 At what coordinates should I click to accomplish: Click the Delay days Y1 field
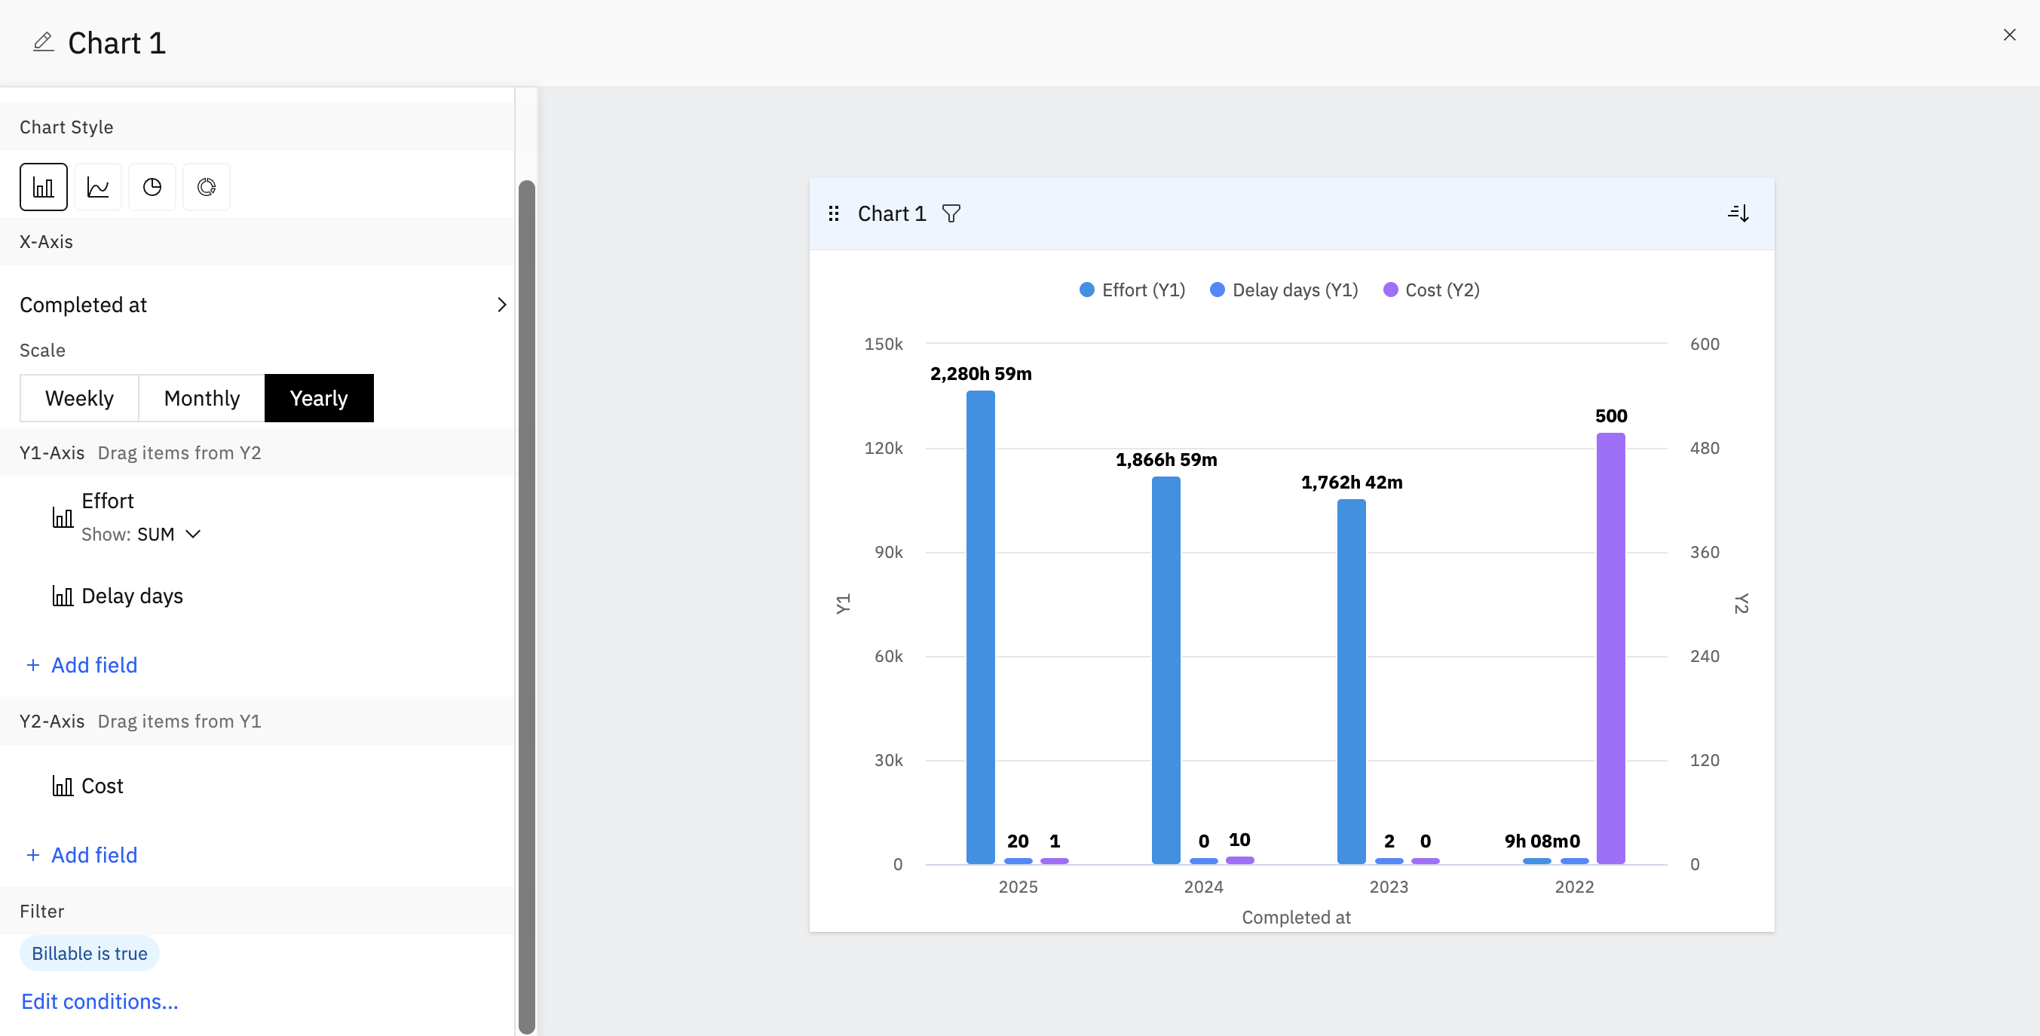(131, 596)
